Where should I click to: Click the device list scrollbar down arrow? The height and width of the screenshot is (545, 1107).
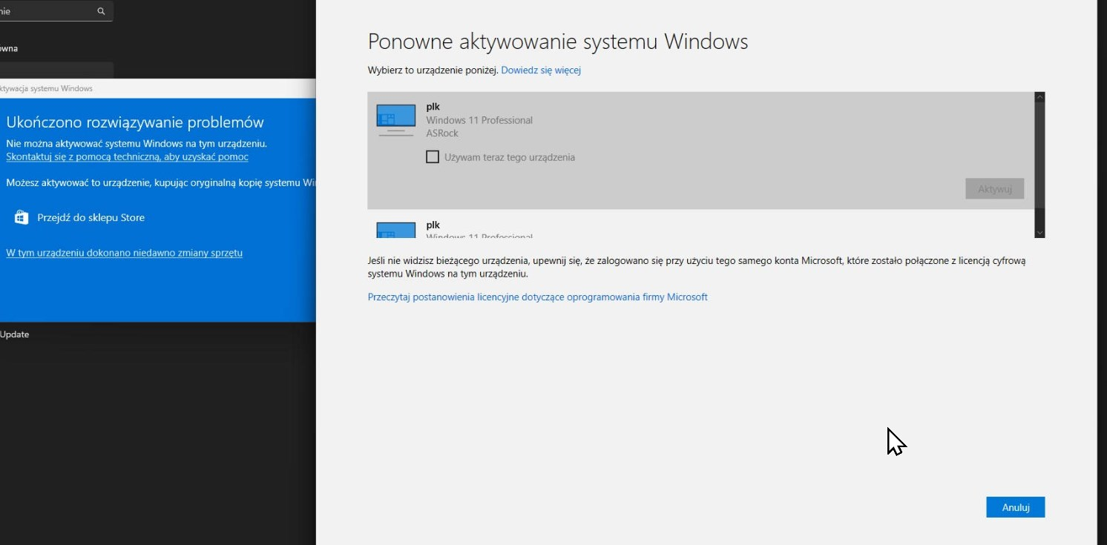(x=1039, y=233)
